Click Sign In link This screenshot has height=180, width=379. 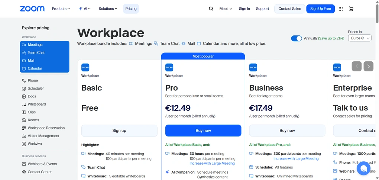coord(244,9)
